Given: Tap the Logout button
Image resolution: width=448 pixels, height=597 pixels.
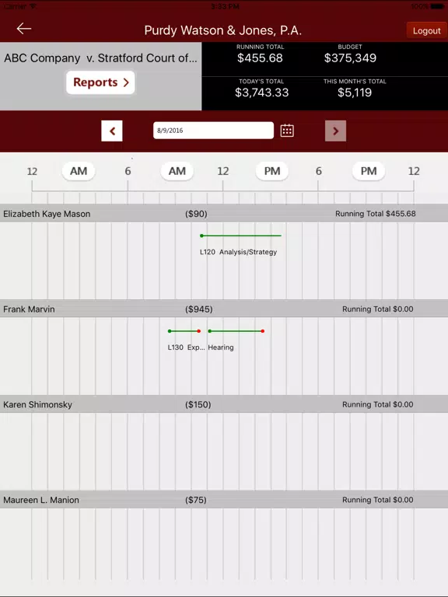Looking at the screenshot, I should [427, 30].
